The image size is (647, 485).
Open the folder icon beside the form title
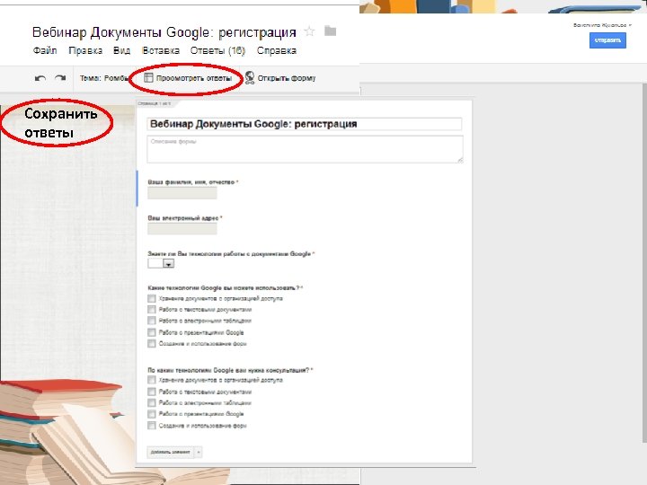click(330, 31)
